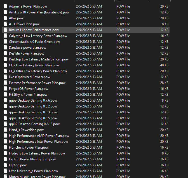The image size is (188, 178).
Task: Select Fr33thy_s Power Plan.pow file name
Action: click(x=28, y=95)
